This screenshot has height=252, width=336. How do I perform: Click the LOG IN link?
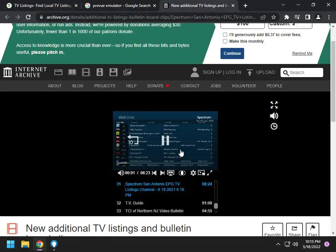233,72
